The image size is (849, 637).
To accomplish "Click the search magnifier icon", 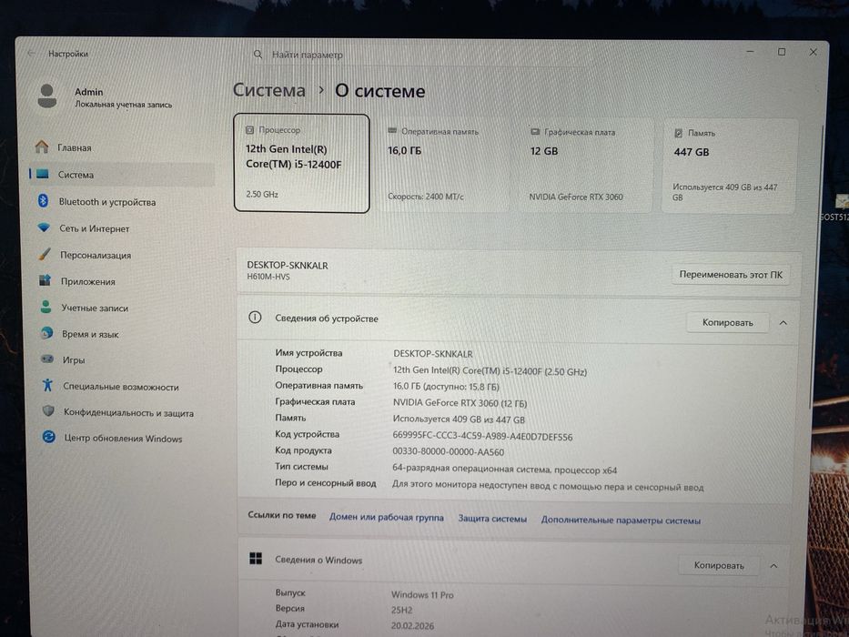I will 258,55.
